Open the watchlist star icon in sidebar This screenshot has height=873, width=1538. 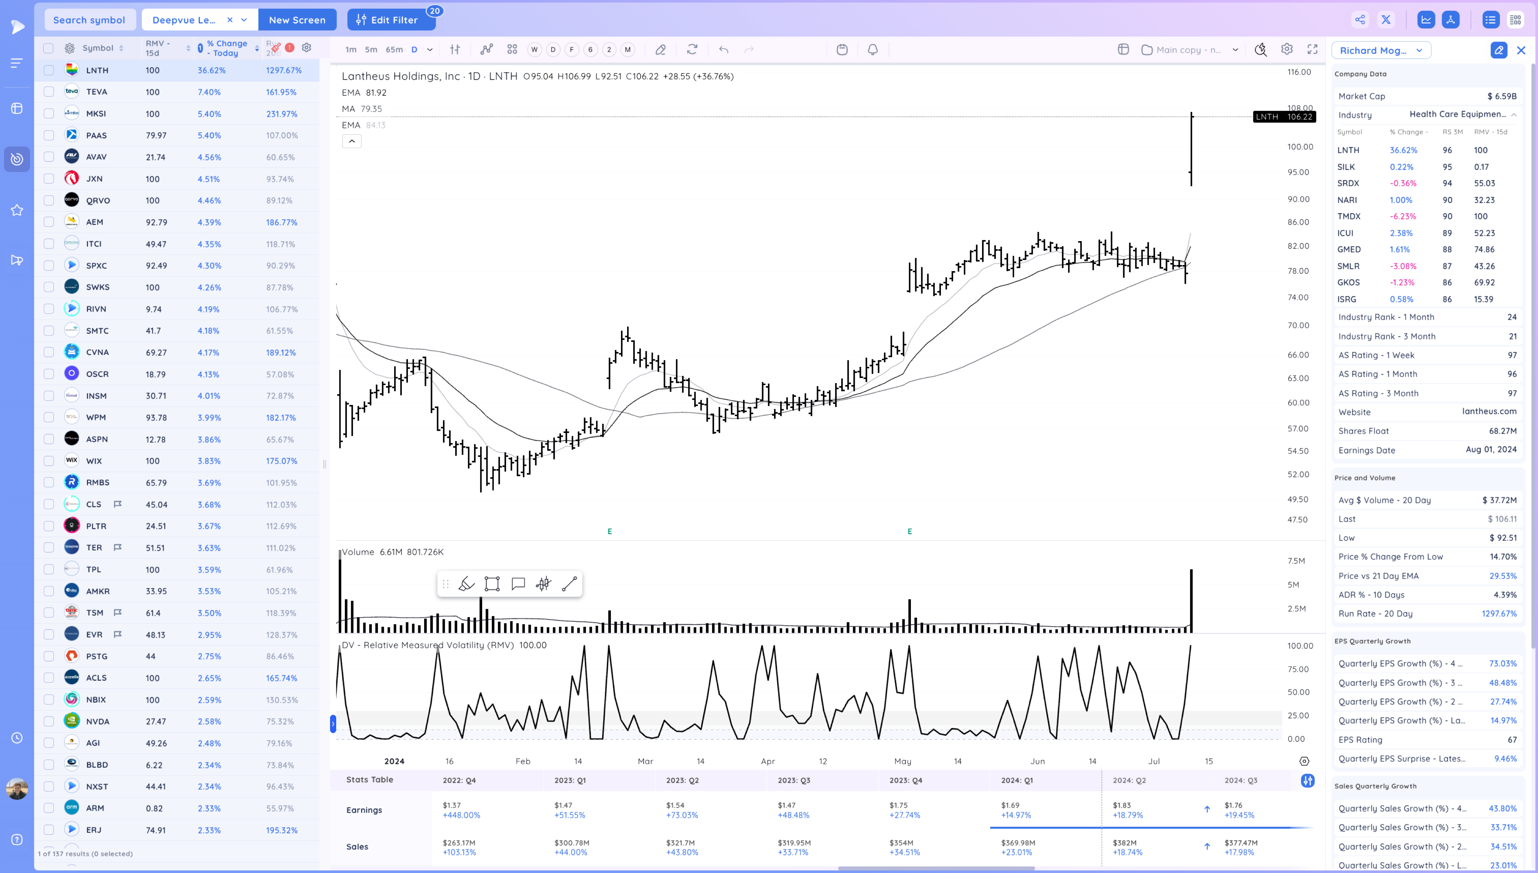(17, 210)
